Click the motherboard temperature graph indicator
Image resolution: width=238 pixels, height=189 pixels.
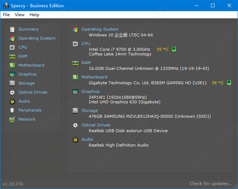point(229,82)
